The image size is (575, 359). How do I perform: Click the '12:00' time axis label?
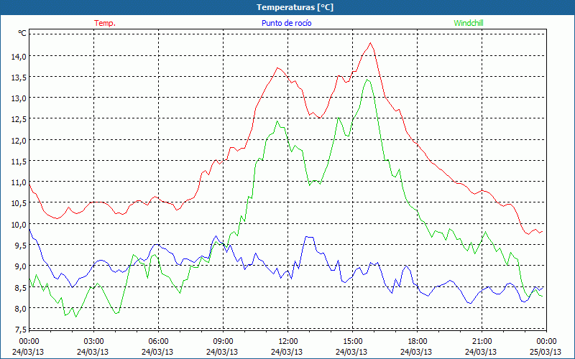pos(288,341)
